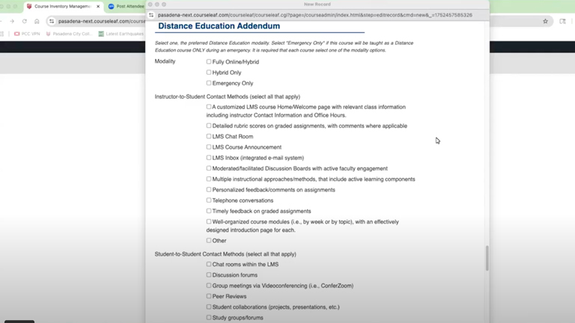Open Latest Earthquakes bookmark
The image size is (575, 323).
pyautogui.click(x=121, y=34)
